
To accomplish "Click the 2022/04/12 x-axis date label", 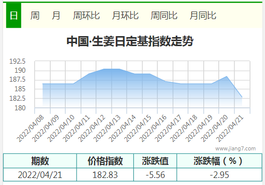I will pos(92,128).
